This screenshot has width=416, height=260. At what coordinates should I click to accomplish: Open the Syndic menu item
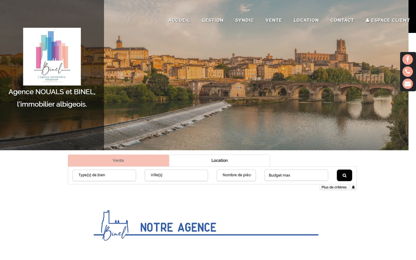[x=244, y=20]
